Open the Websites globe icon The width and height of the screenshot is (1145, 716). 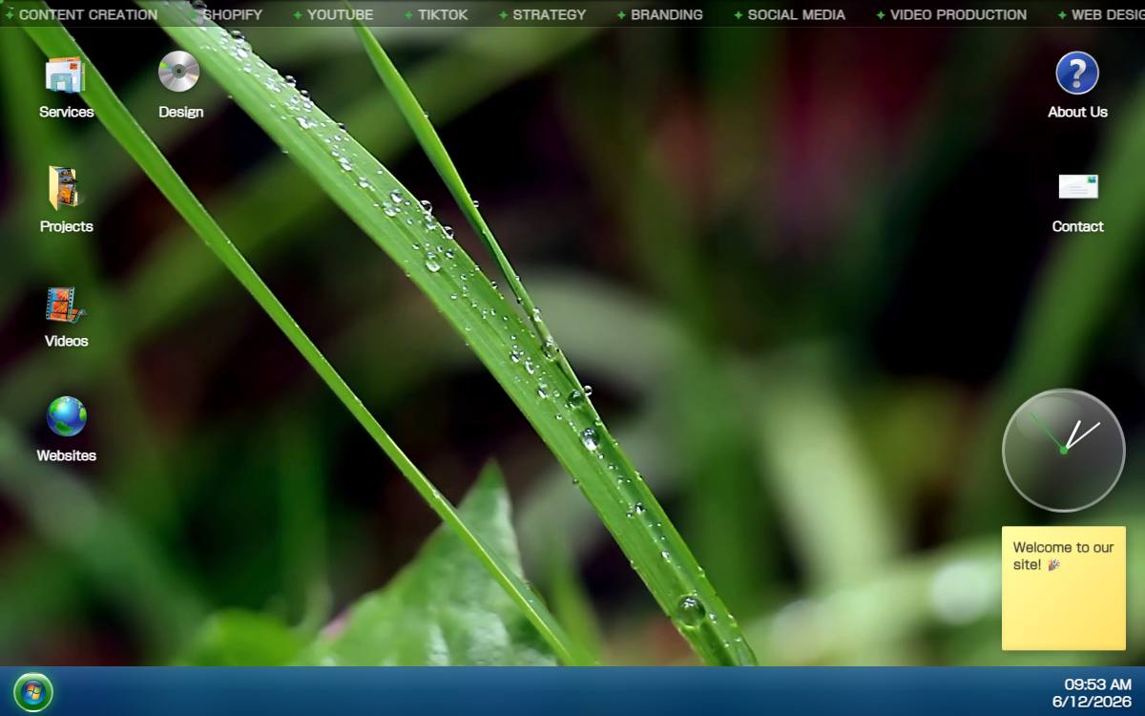pyautogui.click(x=66, y=428)
